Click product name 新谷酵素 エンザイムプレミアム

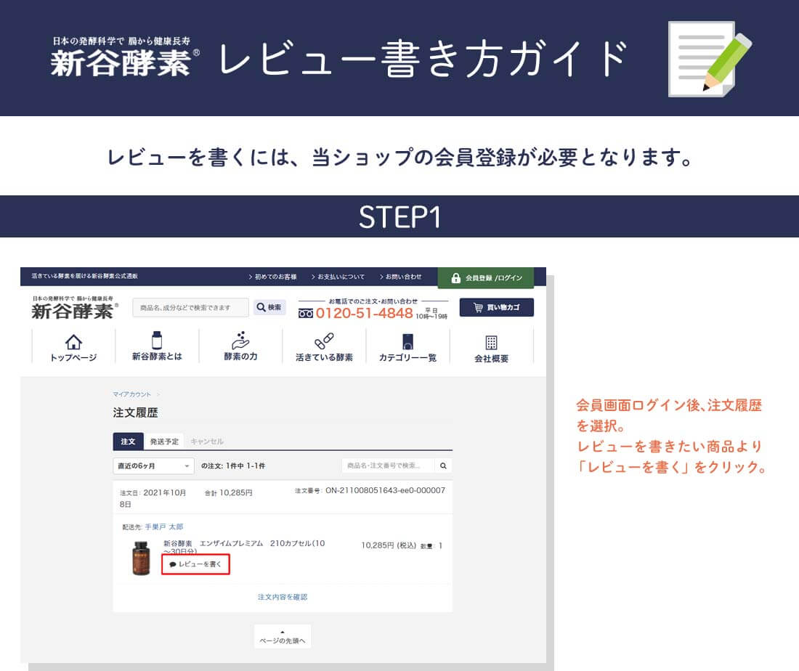tap(244, 548)
